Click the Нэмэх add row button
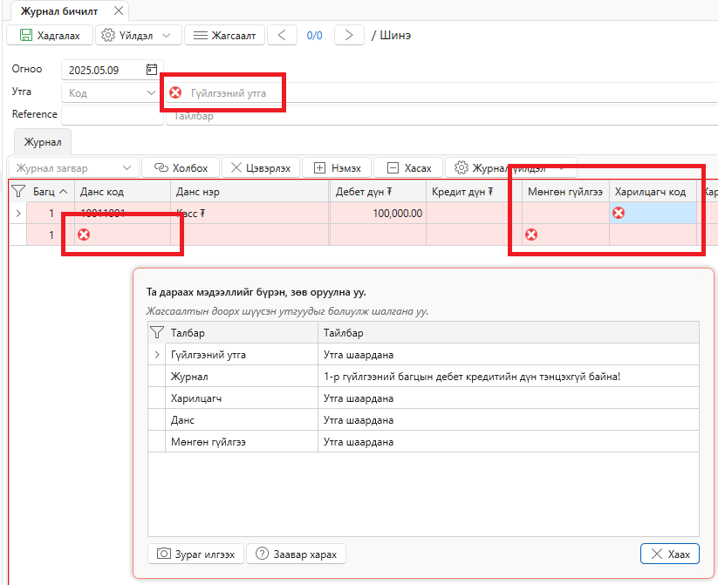 pos(338,168)
